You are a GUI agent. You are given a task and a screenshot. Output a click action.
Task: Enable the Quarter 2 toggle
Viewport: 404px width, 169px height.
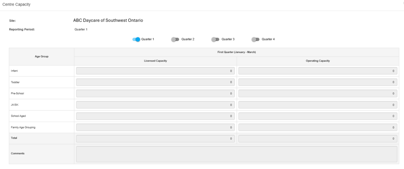point(175,39)
